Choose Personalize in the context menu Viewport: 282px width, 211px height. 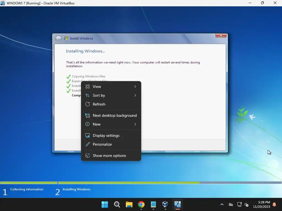(111, 145)
